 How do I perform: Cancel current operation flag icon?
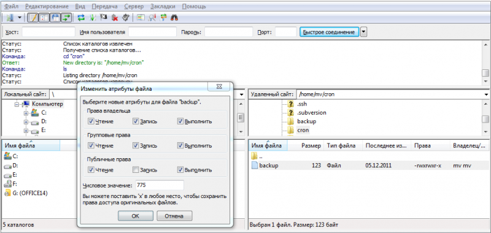coord(103,18)
